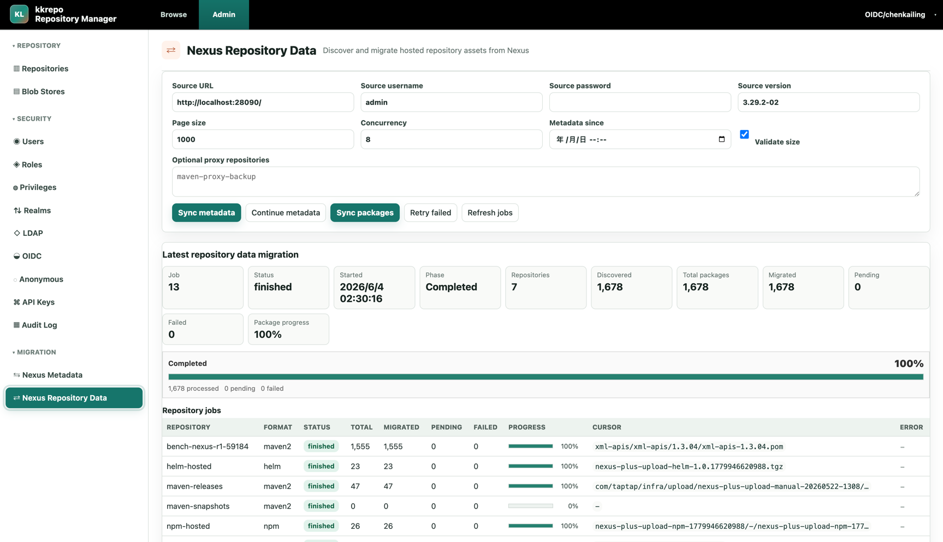Switch to the Admin tab
The image size is (943, 542).
pos(224,15)
